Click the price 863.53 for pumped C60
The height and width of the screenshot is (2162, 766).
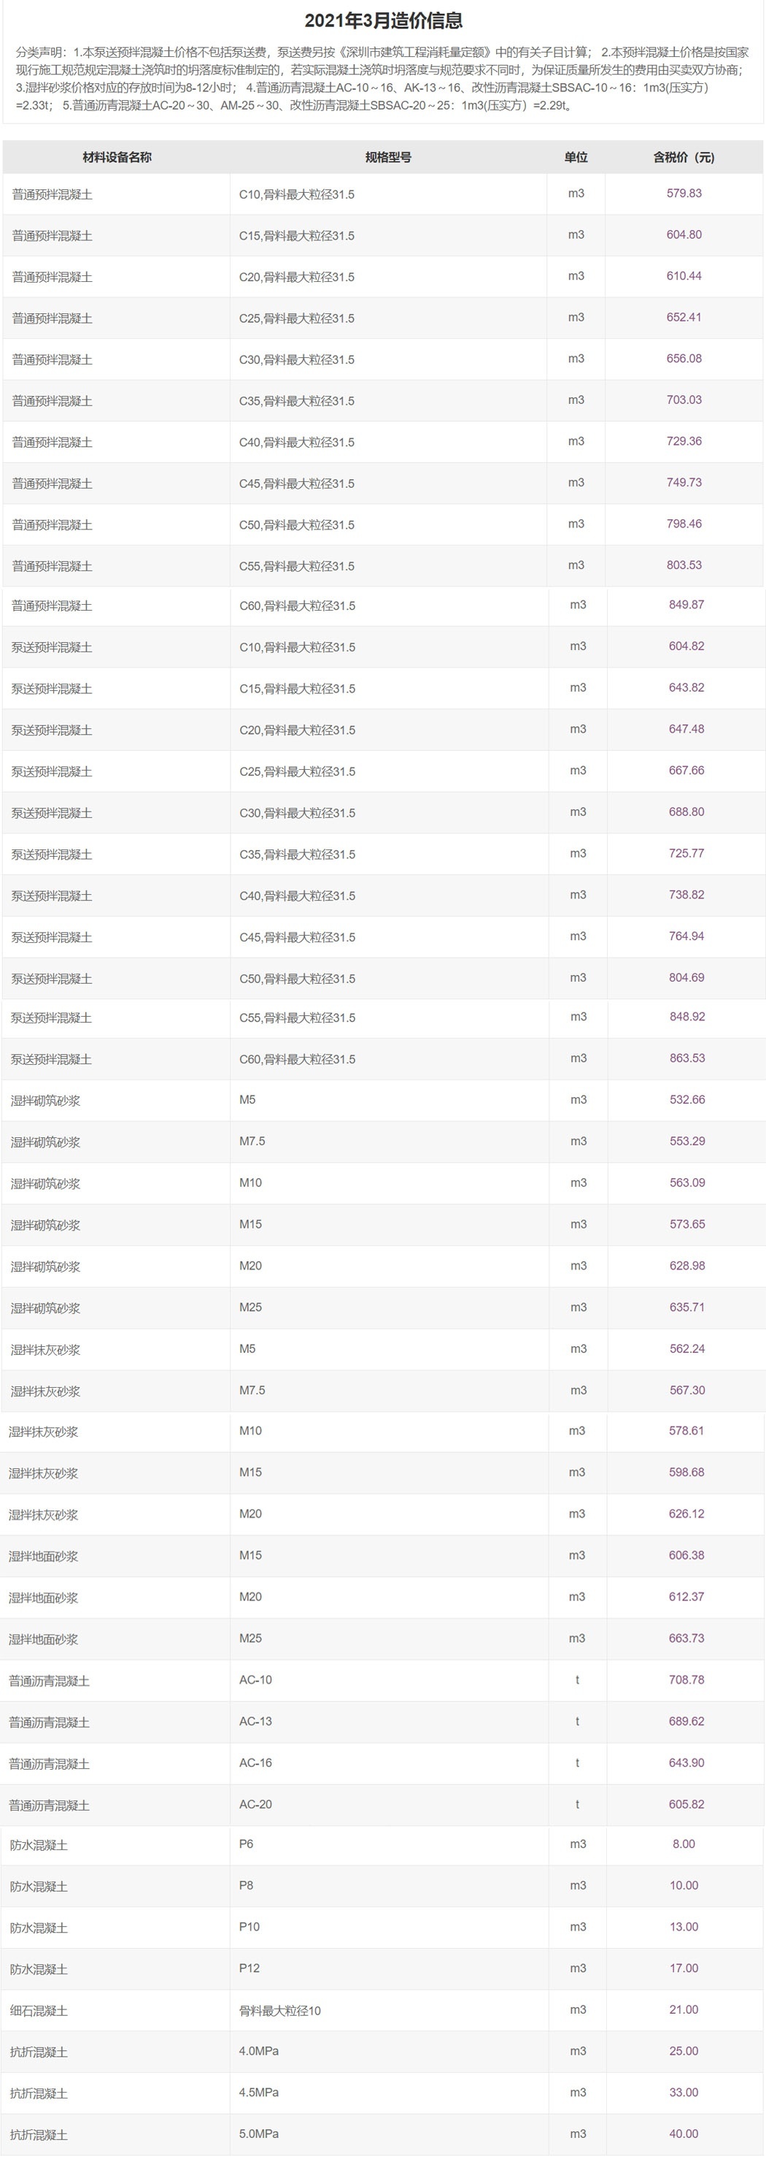(686, 1058)
